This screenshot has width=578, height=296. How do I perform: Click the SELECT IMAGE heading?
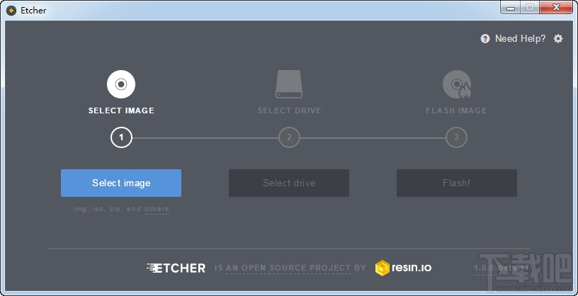[x=121, y=110]
